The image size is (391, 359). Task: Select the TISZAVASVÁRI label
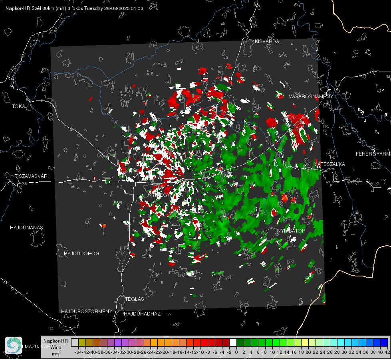pyautogui.click(x=32, y=176)
